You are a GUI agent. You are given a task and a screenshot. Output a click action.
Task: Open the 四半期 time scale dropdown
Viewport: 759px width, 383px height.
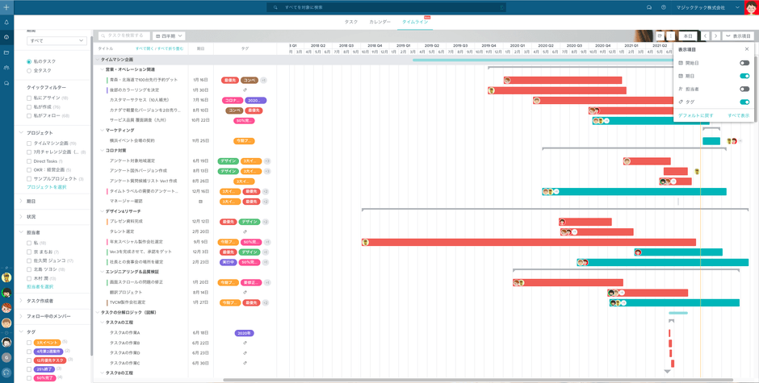tap(170, 36)
